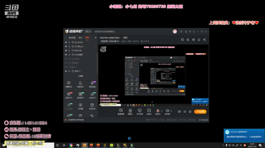Toggle the preview eye icon beside the gear
The image size is (265, 148).
coord(185,111)
